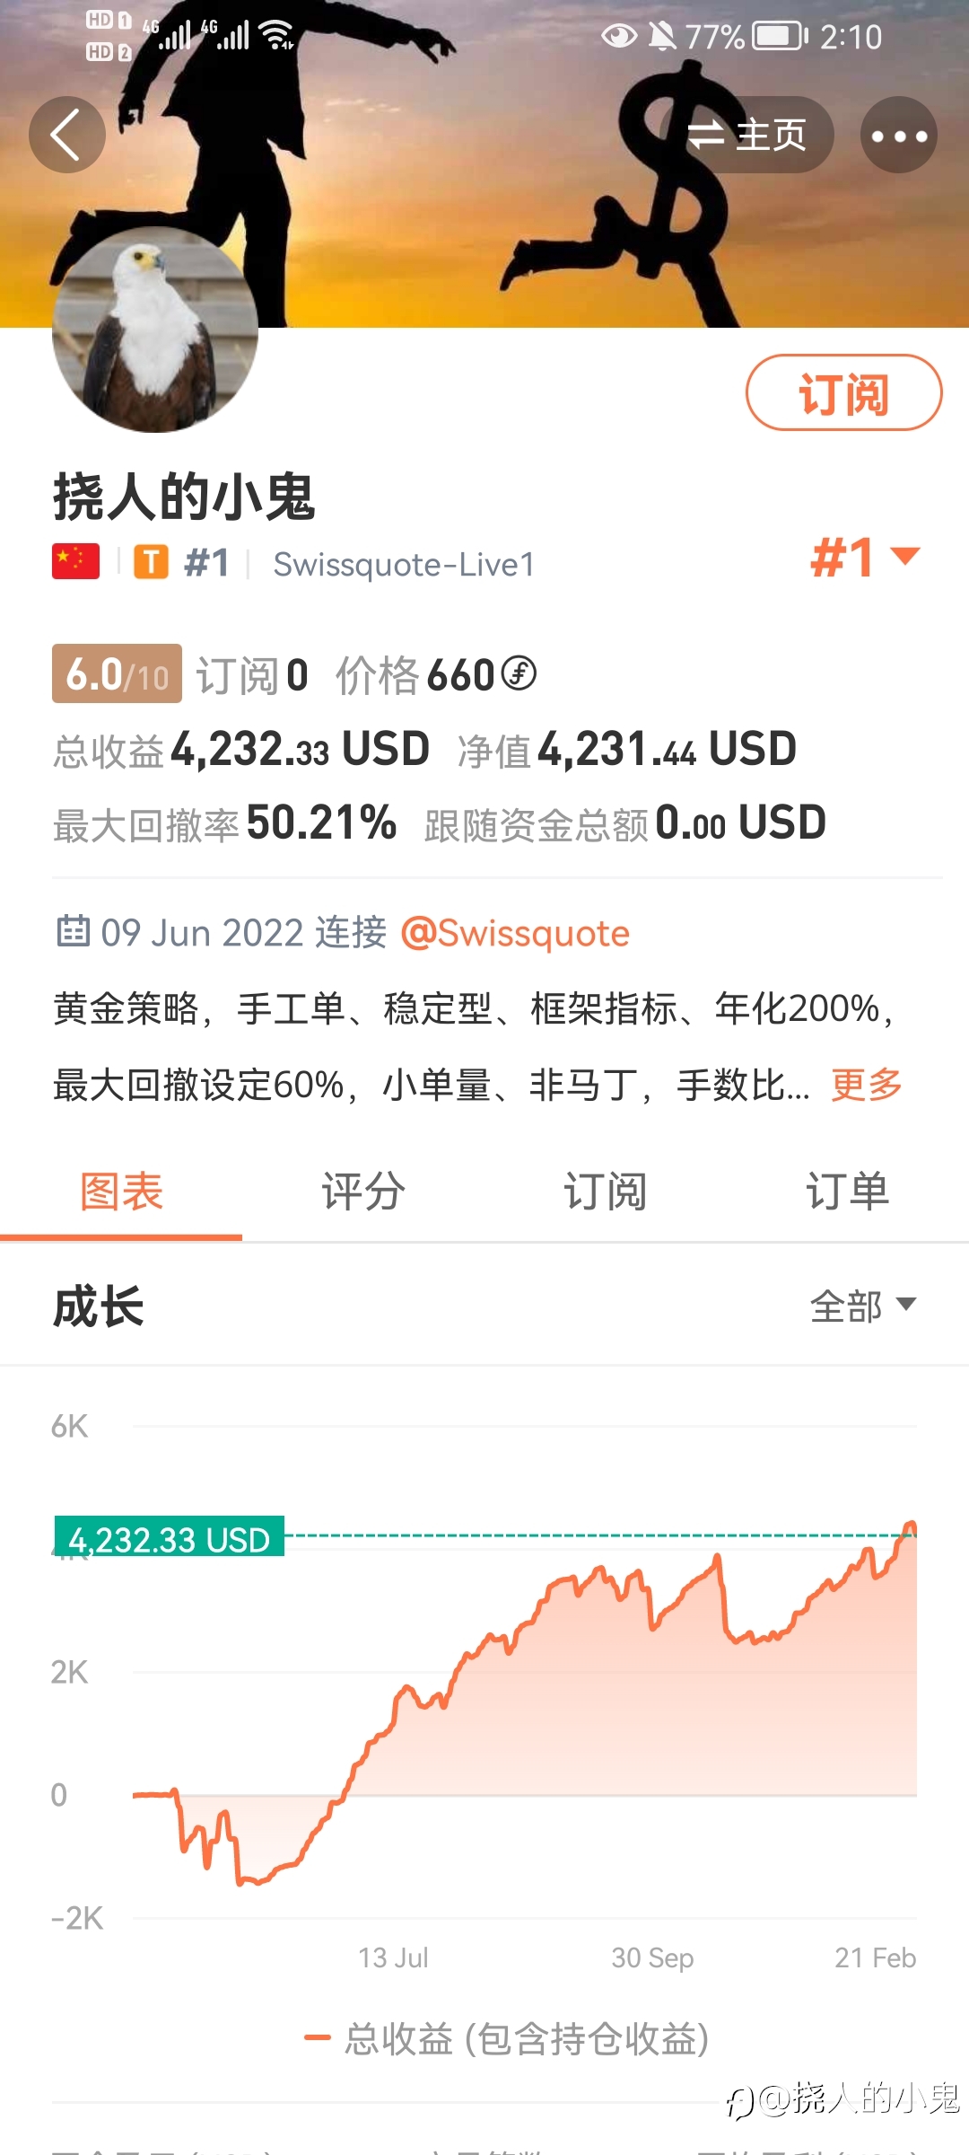The width and height of the screenshot is (969, 2155).
Task: Expand the #1 account dropdown
Action: [x=866, y=558]
